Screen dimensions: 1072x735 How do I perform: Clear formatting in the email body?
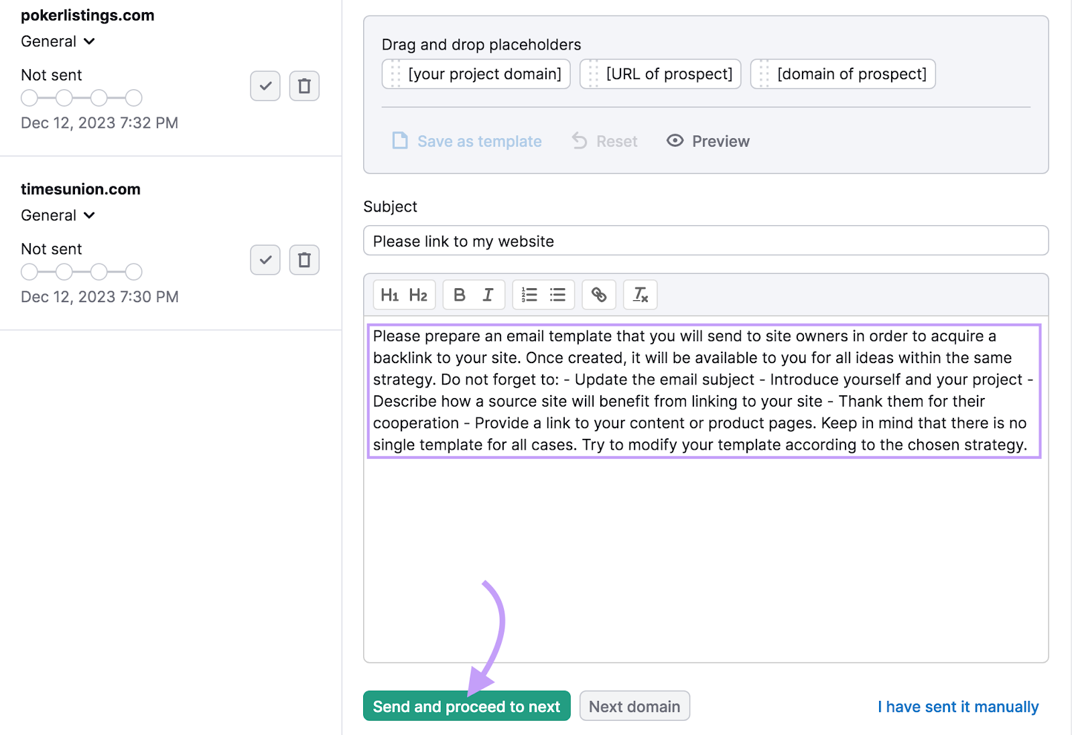pyautogui.click(x=640, y=295)
